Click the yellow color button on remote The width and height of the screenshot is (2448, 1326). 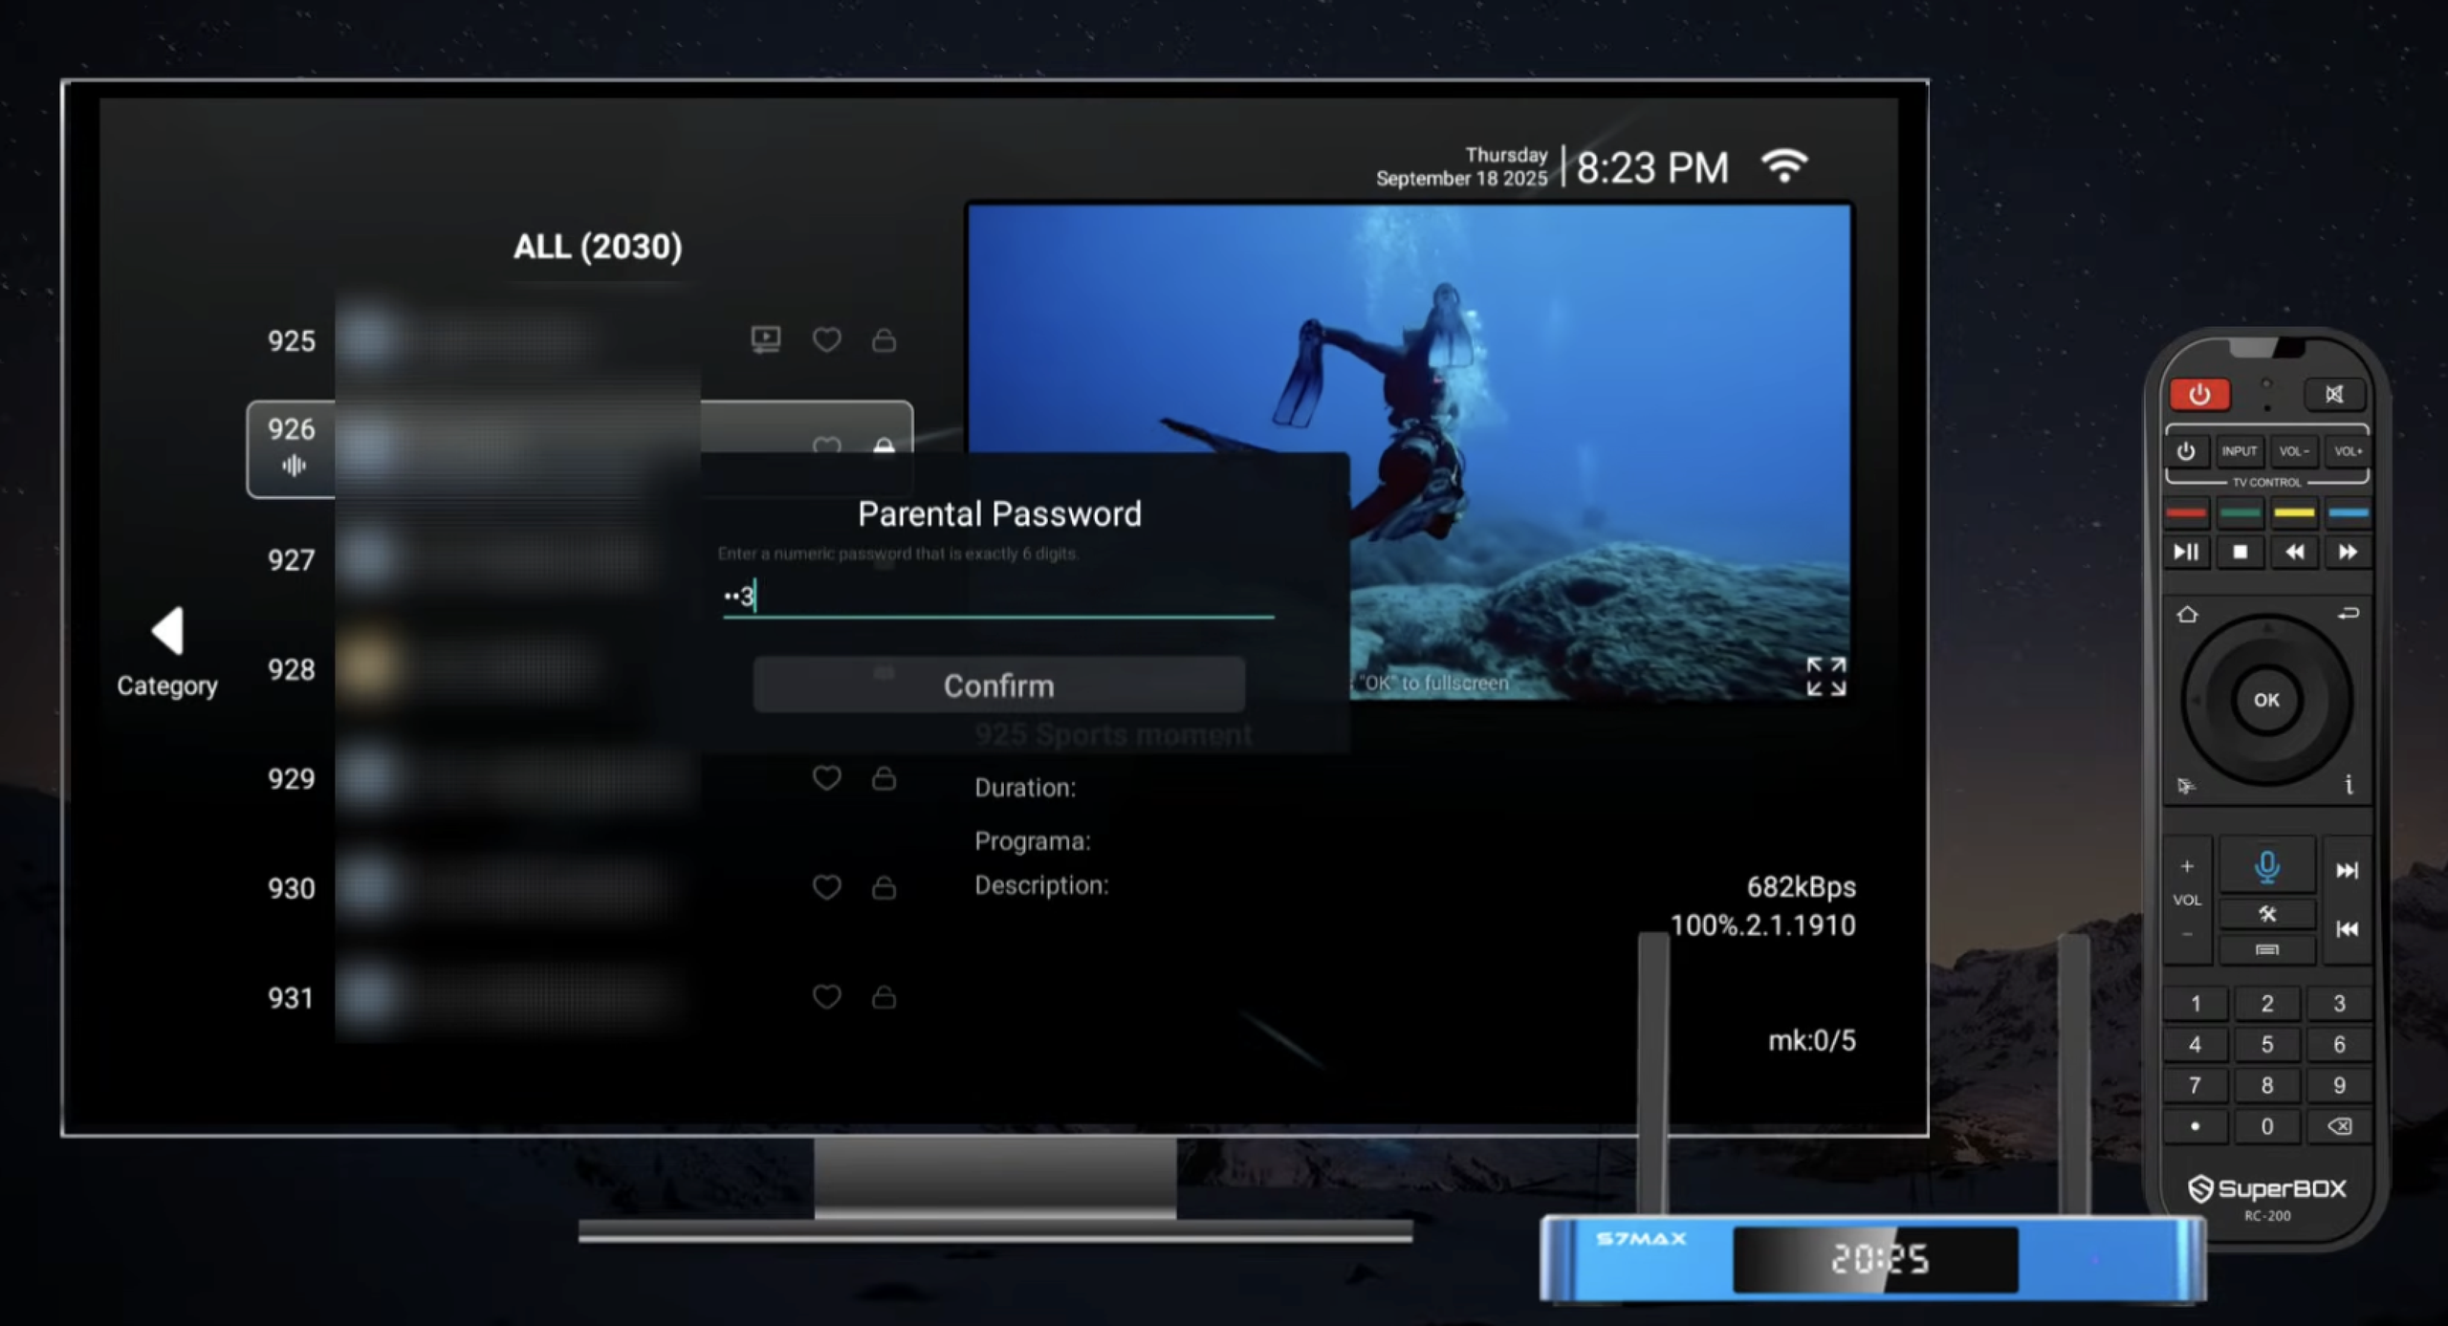click(x=2293, y=512)
